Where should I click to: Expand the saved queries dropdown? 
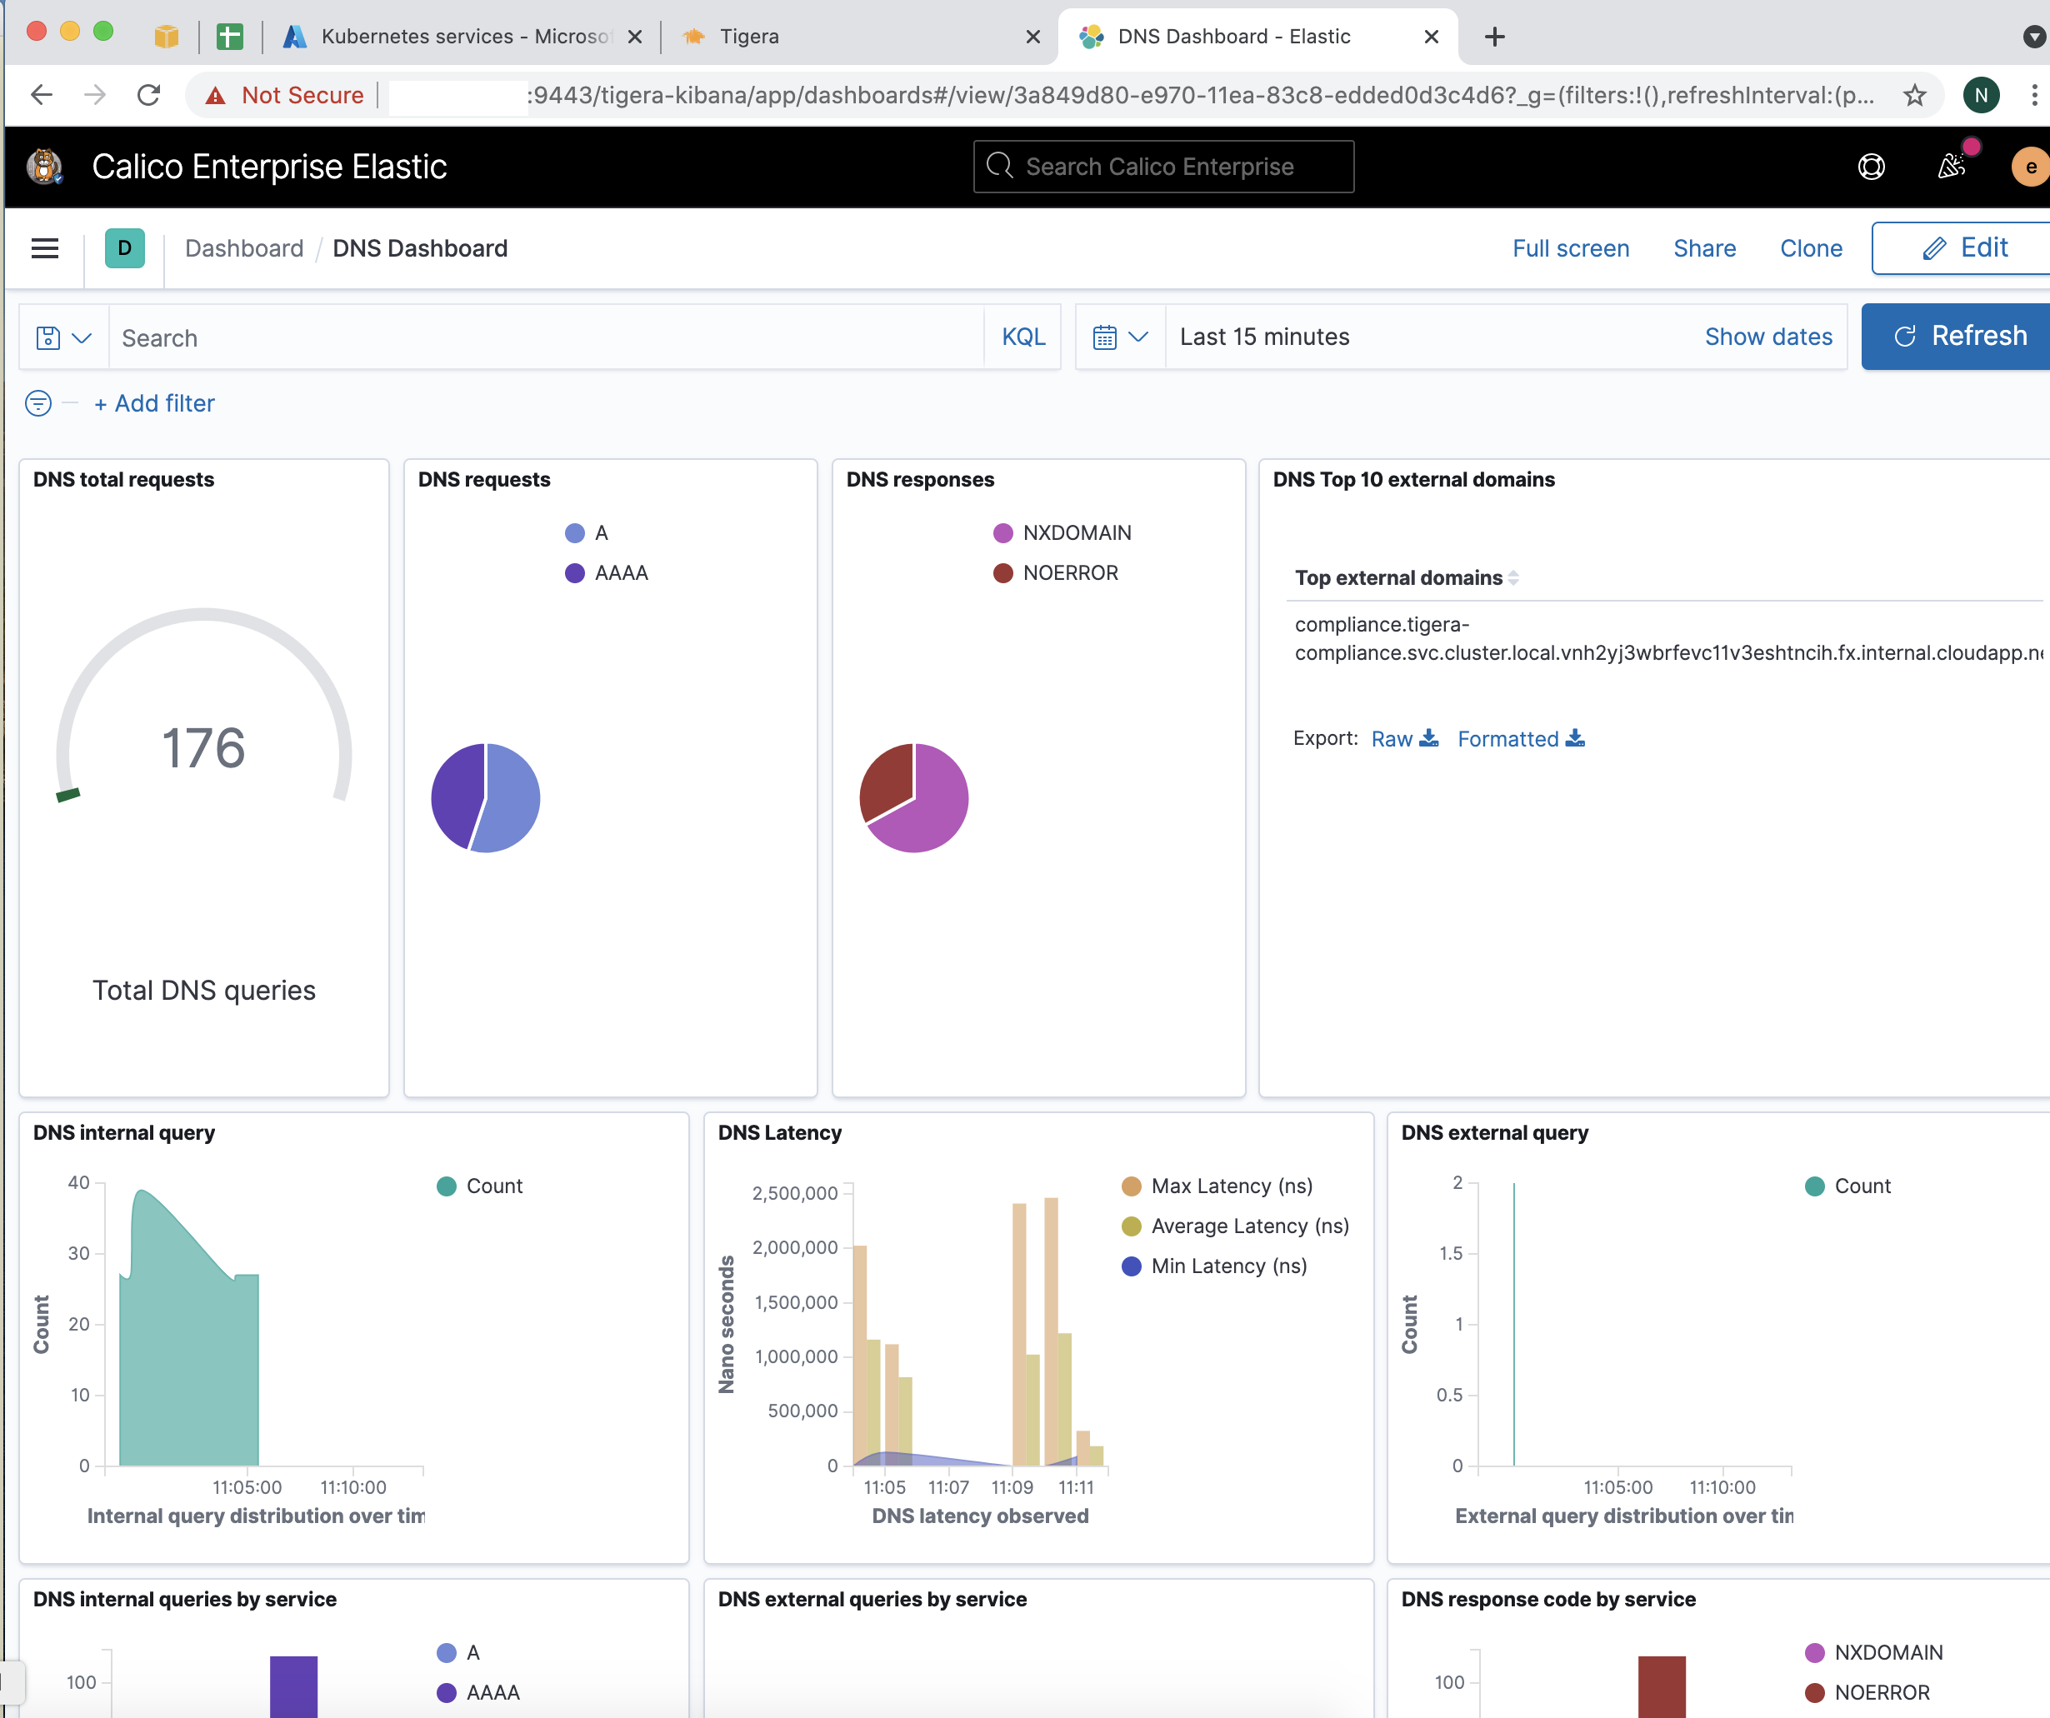63,337
